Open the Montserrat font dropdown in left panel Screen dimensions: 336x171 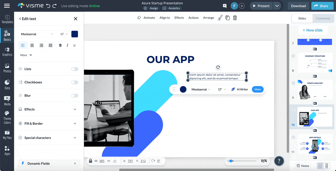point(37,34)
